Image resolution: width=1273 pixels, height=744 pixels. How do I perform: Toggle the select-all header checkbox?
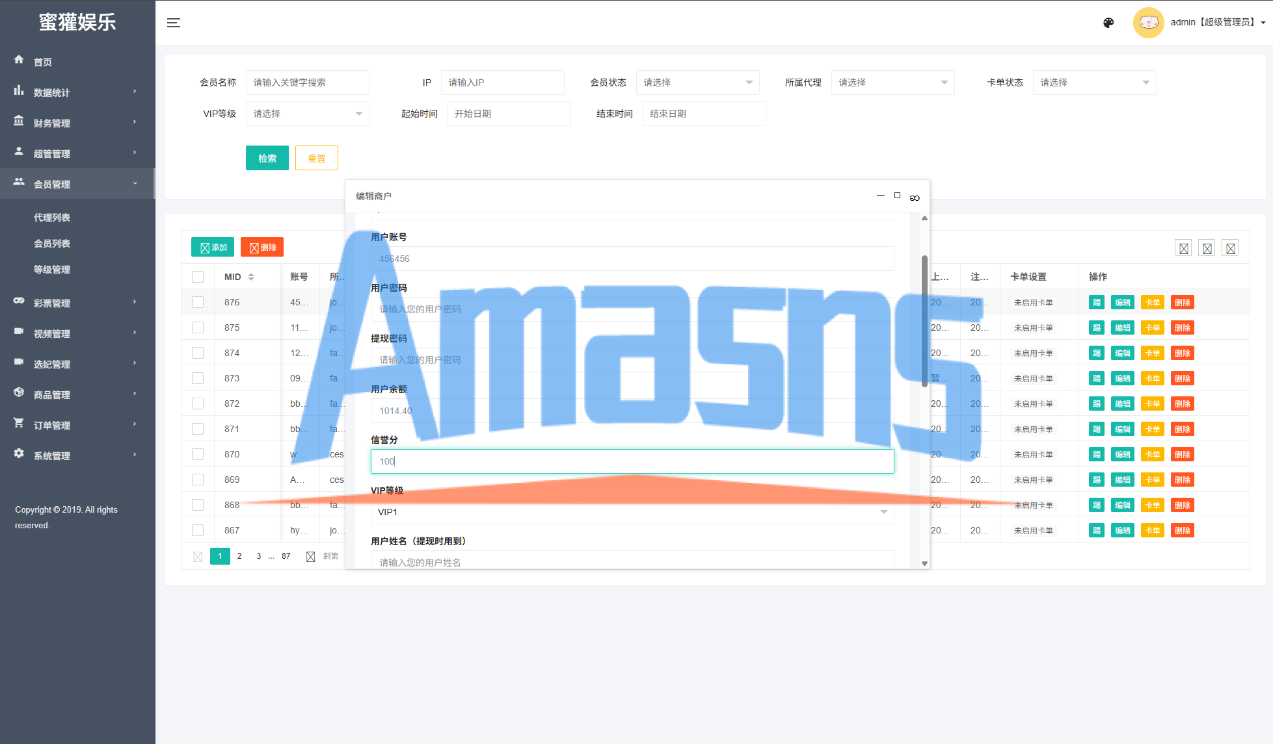click(198, 277)
